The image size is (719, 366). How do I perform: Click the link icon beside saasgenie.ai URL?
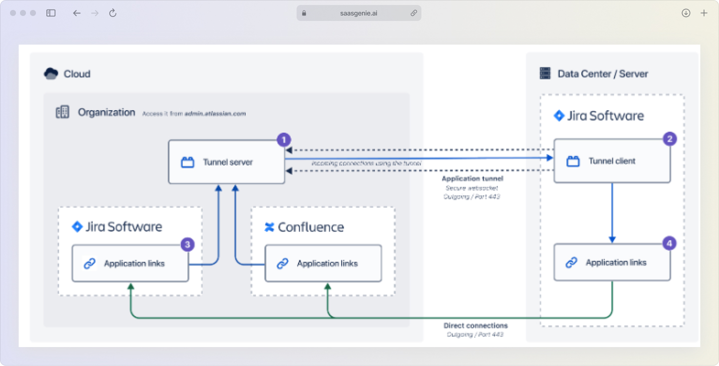tap(413, 12)
